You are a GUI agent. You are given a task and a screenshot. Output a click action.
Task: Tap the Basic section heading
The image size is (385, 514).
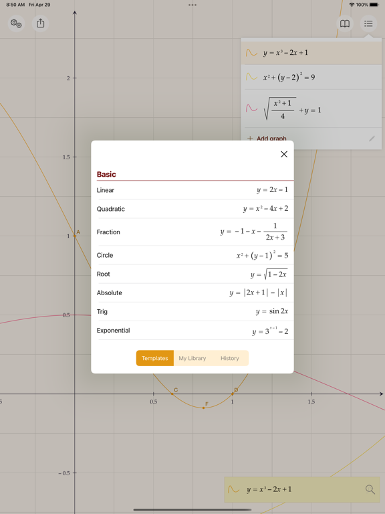[x=106, y=174]
